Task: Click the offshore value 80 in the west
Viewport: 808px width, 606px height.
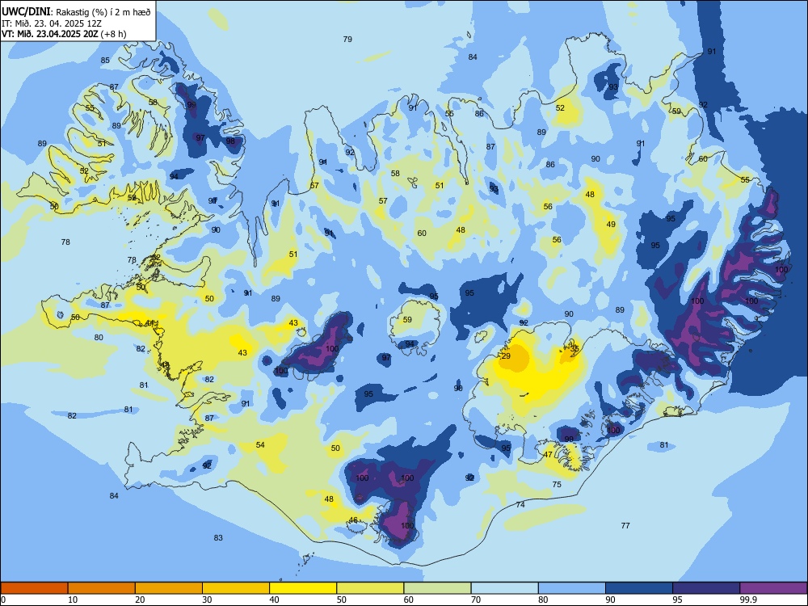Action: (99, 338)
